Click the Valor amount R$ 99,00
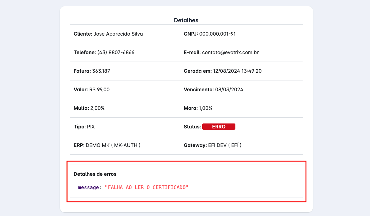 99,89
